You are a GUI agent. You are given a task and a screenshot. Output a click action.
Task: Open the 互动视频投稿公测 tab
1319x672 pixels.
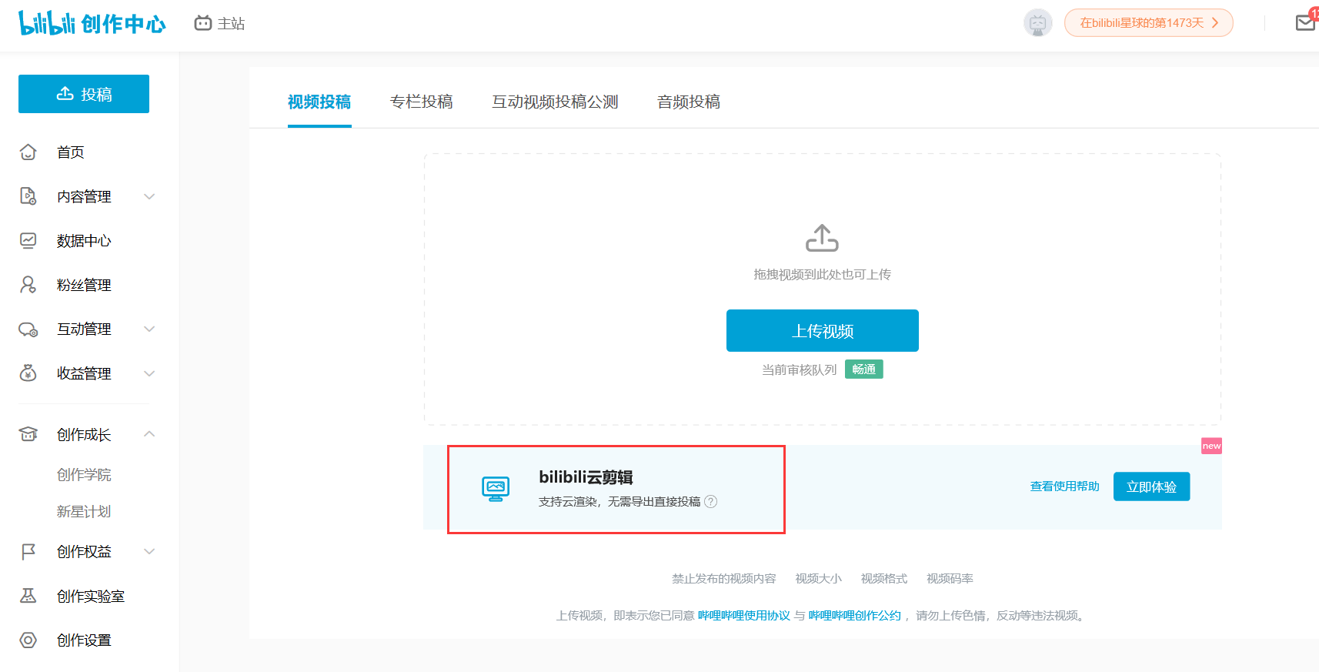555,102
